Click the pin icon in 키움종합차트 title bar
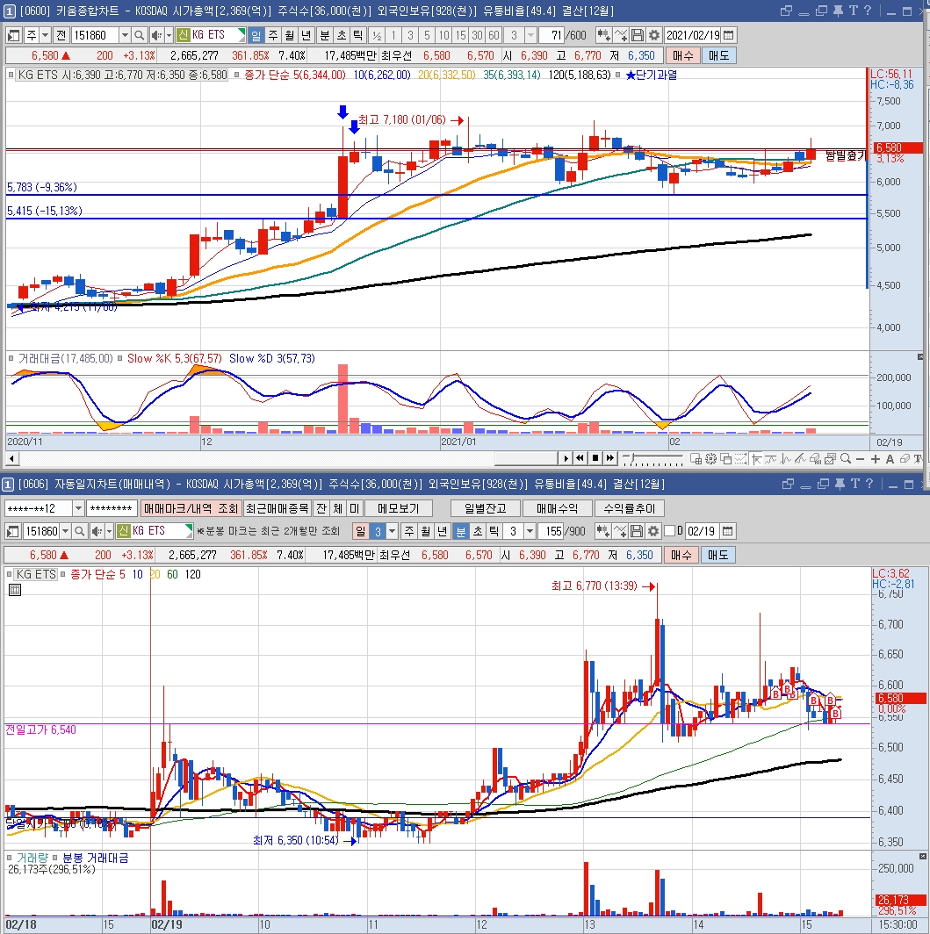The height and width of the screenshot is (934, 930). [838, 11]
